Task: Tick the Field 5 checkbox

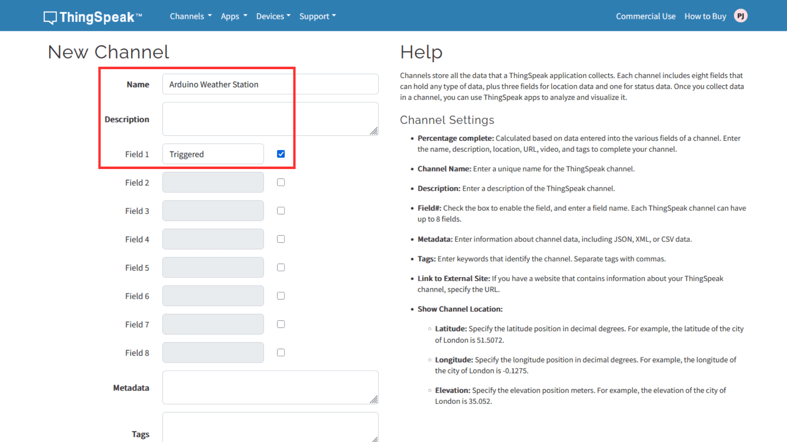Action: (x=281, y=267)
